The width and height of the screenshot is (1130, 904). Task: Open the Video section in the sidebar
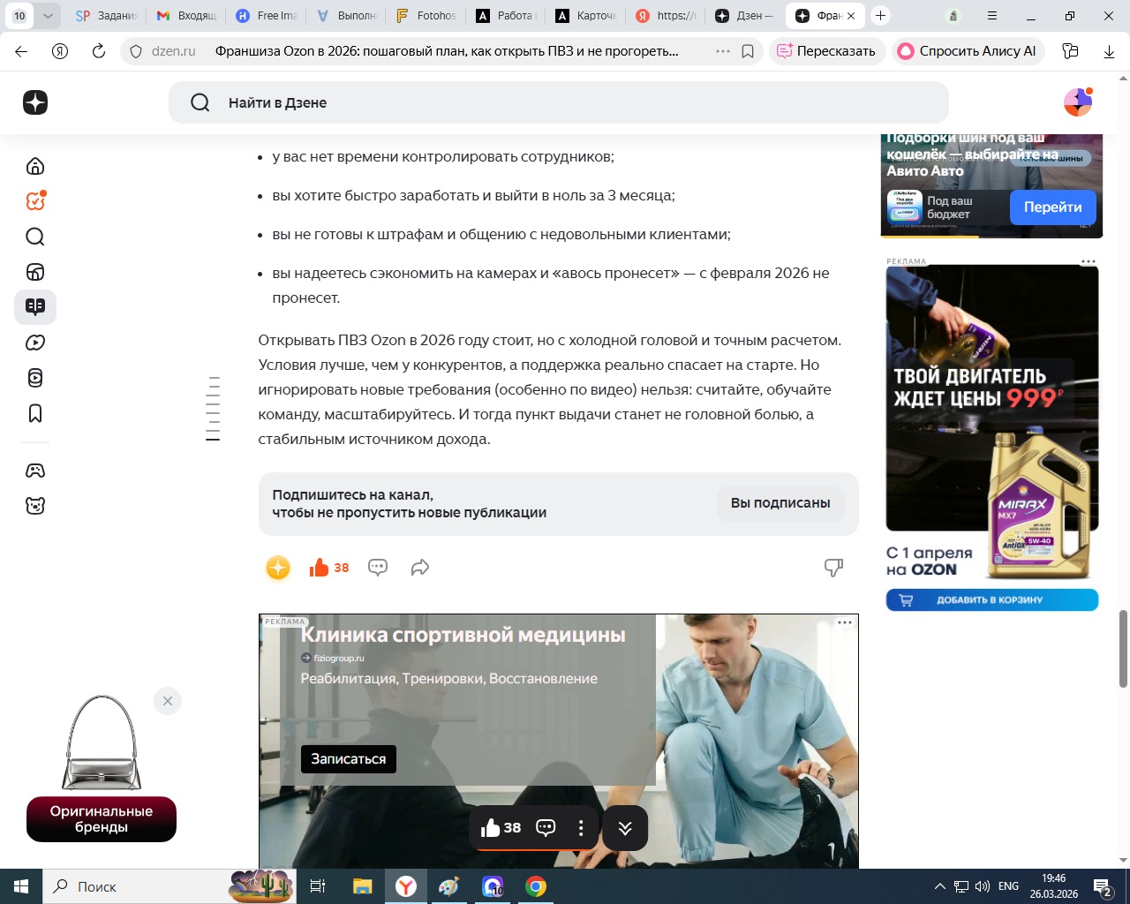click(35, 343)
